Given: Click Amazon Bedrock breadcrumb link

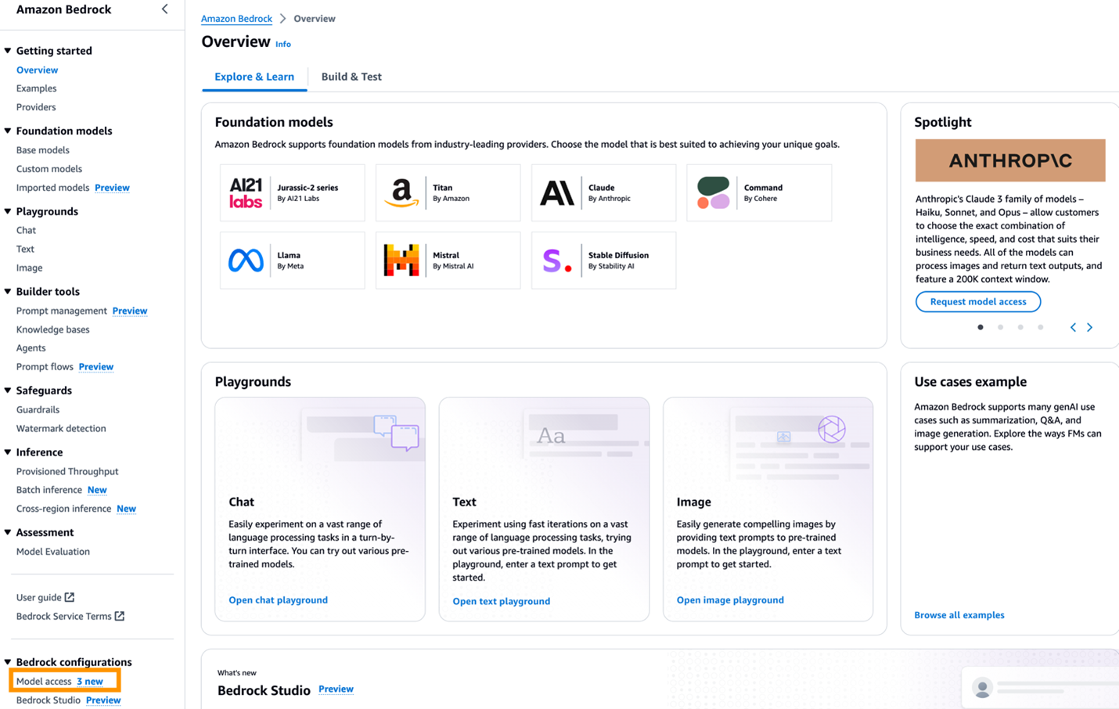Looking at the screenshot, I should [x=236, y=19].
